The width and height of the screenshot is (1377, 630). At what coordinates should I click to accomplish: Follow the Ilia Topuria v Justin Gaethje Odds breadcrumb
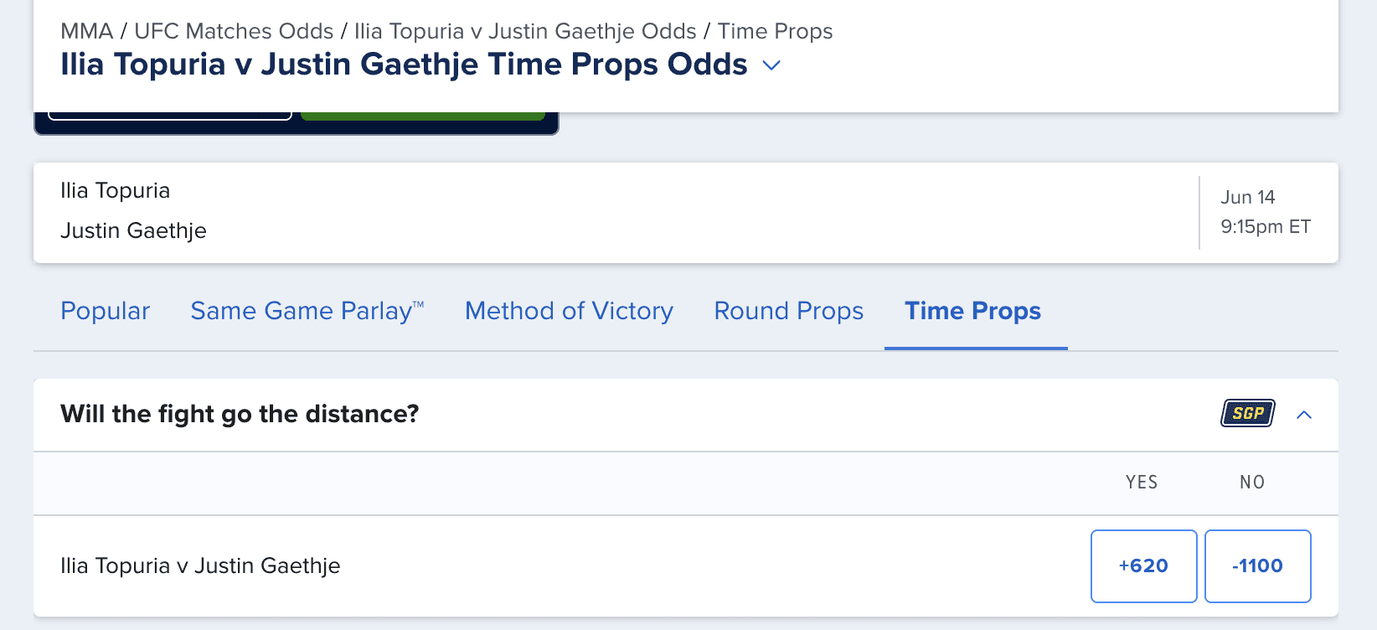click(525, 31)
